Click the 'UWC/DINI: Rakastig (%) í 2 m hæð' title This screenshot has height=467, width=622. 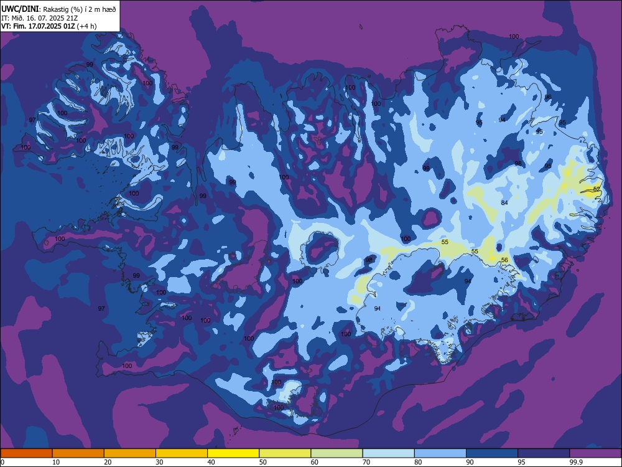pyautogui.click(x=58, y=9)
